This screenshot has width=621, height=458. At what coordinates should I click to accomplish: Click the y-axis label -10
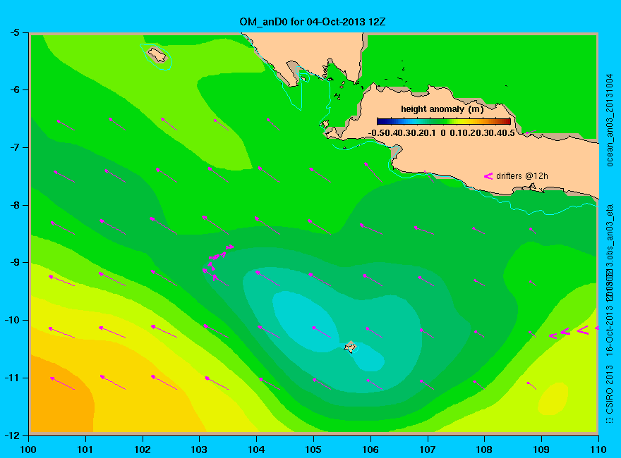[12, 320]
